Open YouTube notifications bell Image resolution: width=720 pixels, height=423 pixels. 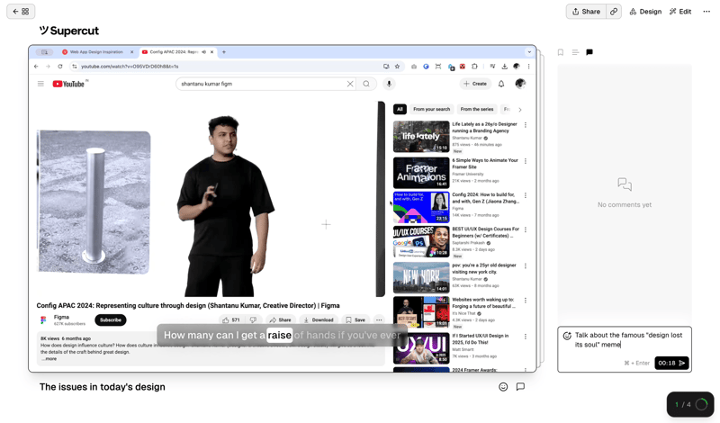coord(501,84)
